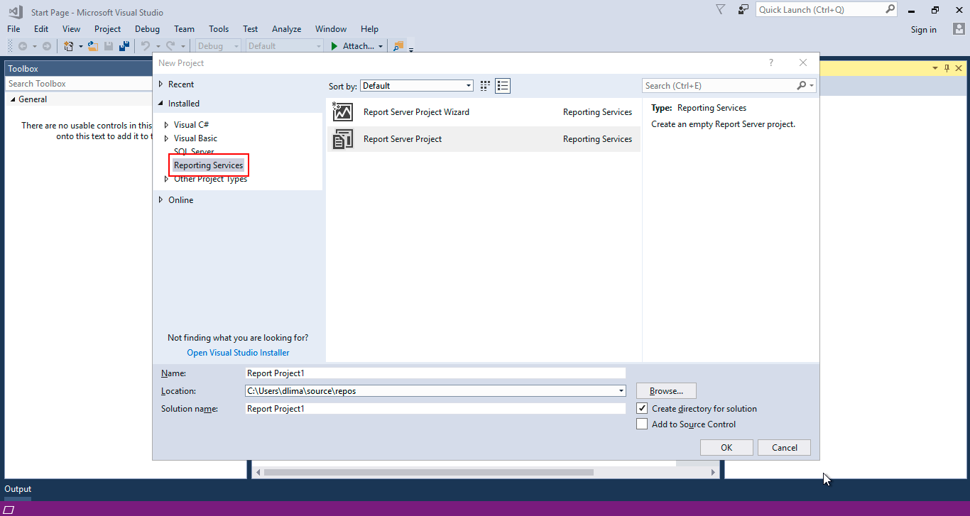Open the Location path dropdown arrow

(621, 391)
